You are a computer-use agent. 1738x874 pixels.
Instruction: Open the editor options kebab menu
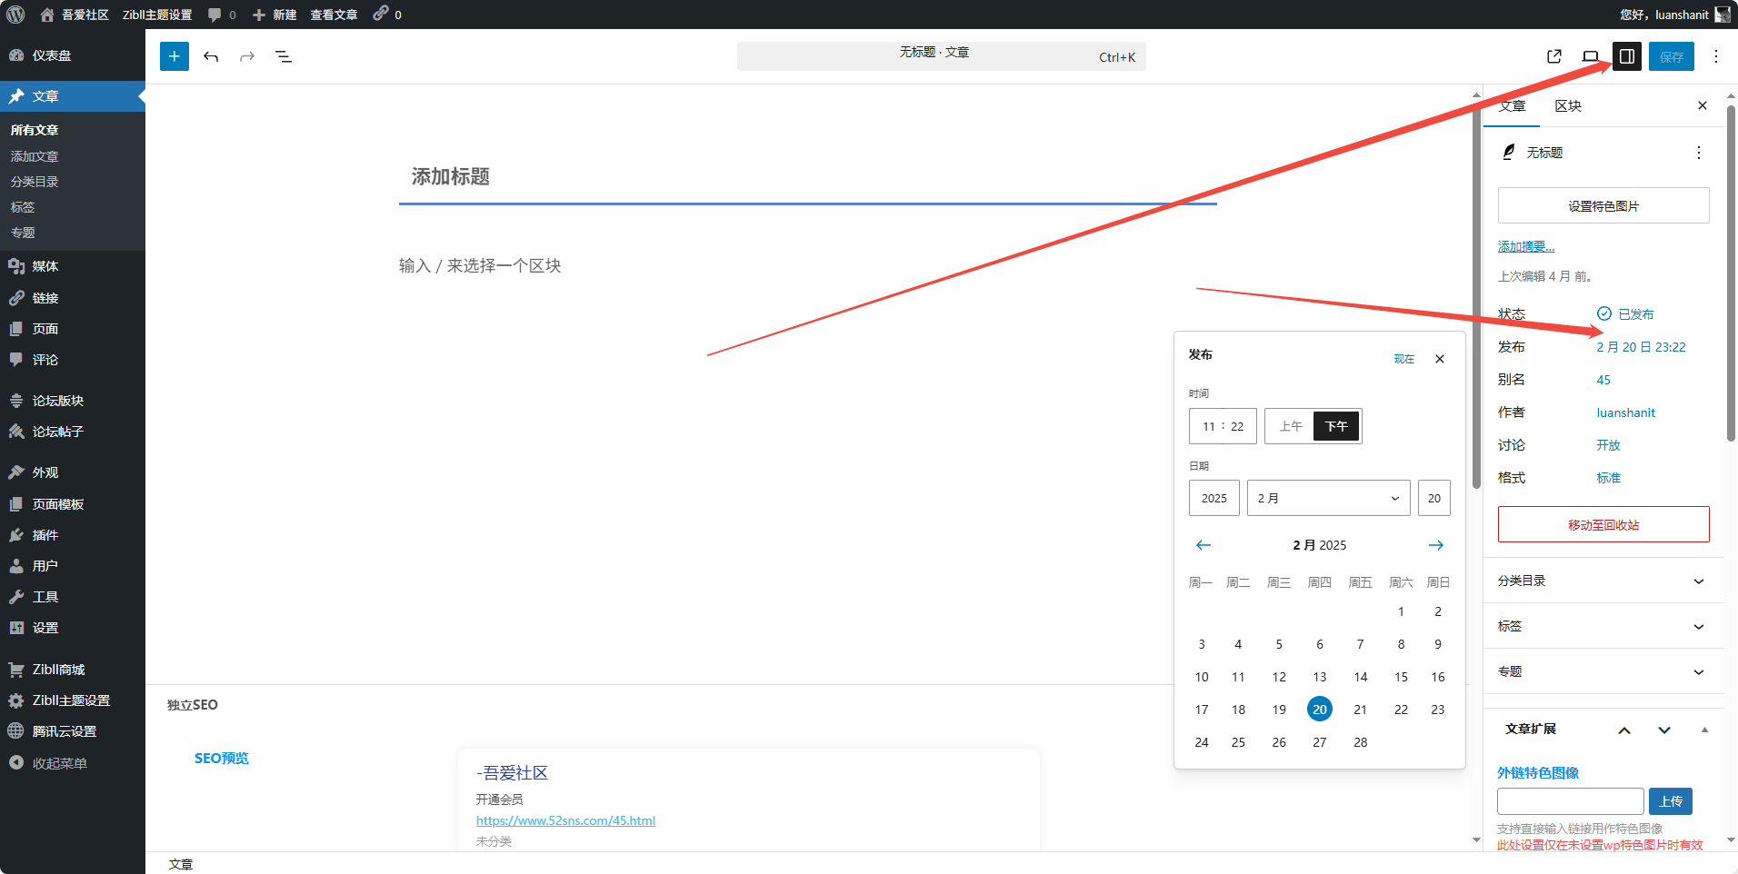click(1716, 56)
